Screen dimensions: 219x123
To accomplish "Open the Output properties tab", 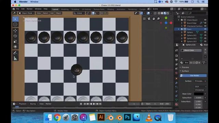I will [x=177, y=60].
